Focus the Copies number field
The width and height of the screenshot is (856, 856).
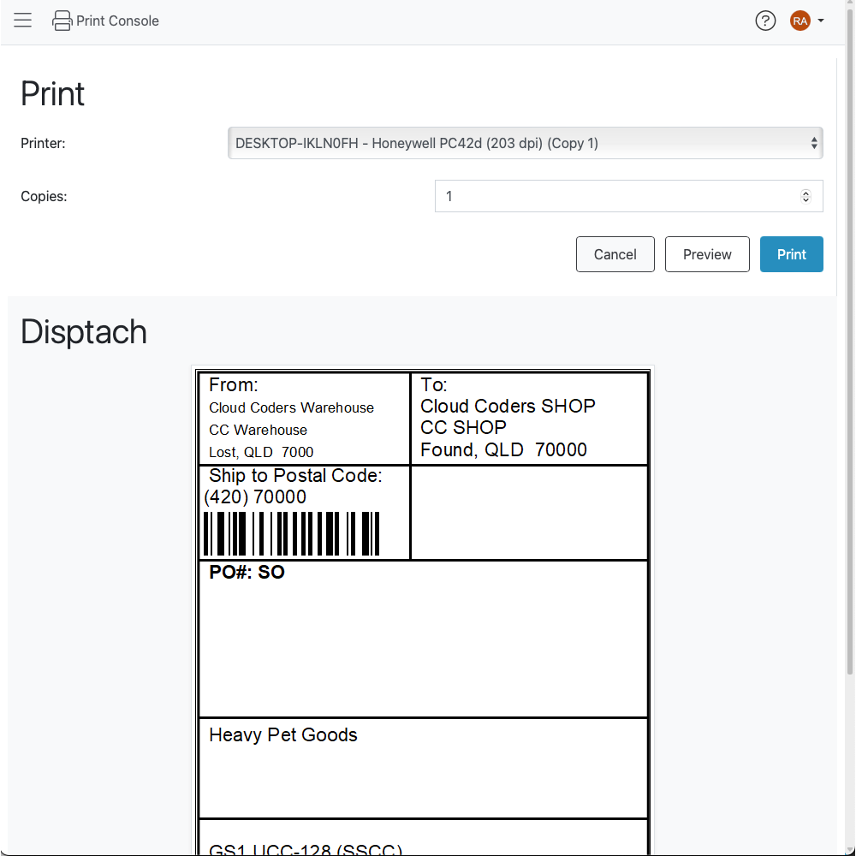point(616,196)
